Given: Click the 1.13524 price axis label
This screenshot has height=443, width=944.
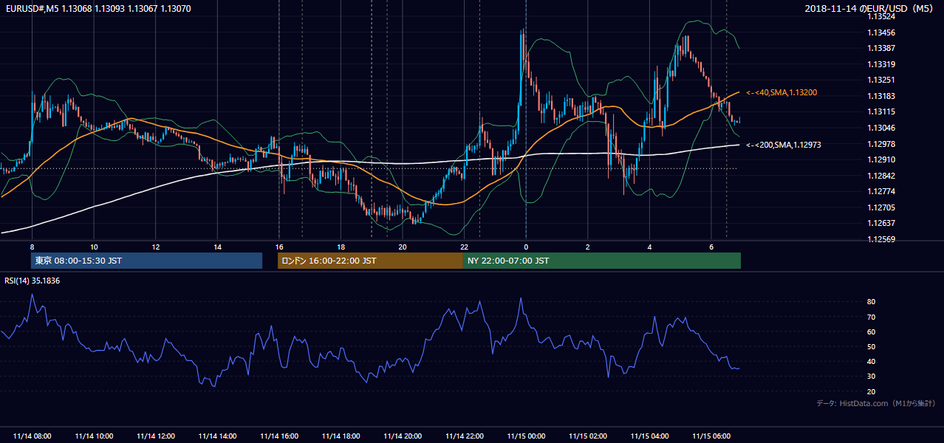Looking at the screenshot, I should [882, 17].
